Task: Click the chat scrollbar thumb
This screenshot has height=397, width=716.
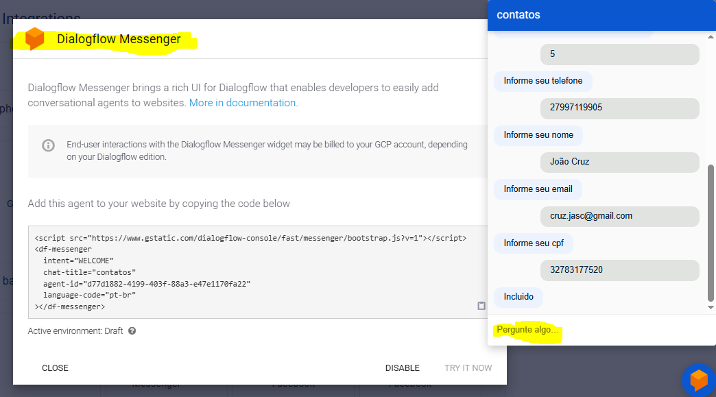Action: (x=711, y=232)
